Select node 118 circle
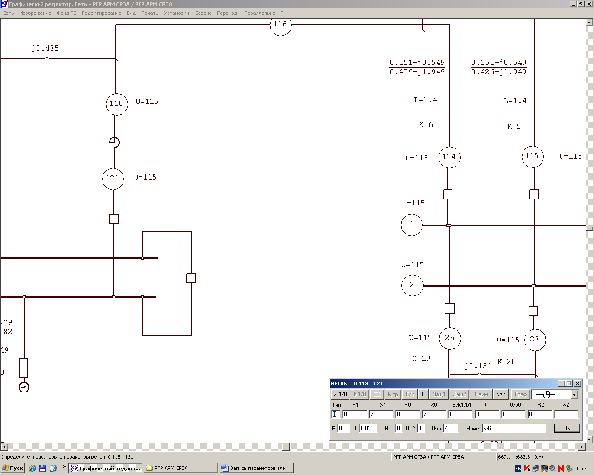 (116, 103)
